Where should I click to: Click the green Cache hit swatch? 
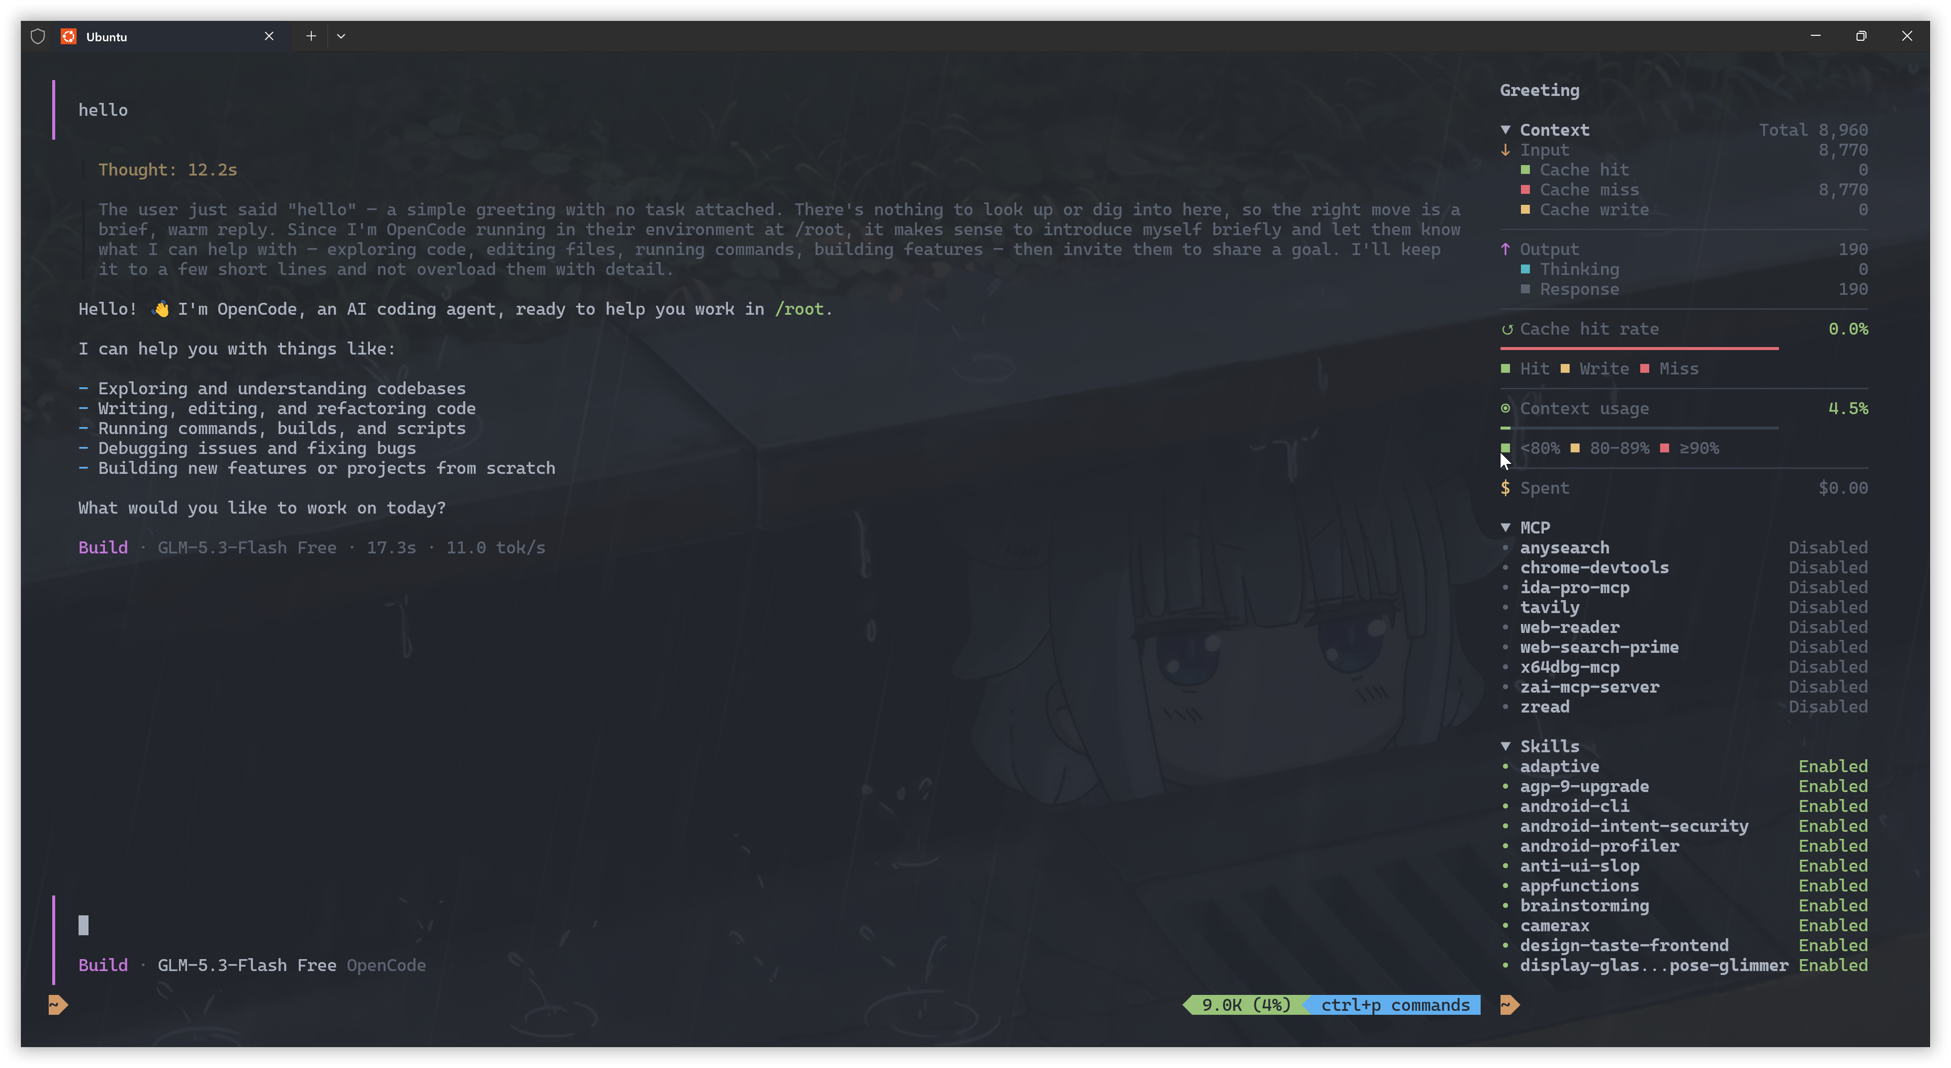[1525, 170]
